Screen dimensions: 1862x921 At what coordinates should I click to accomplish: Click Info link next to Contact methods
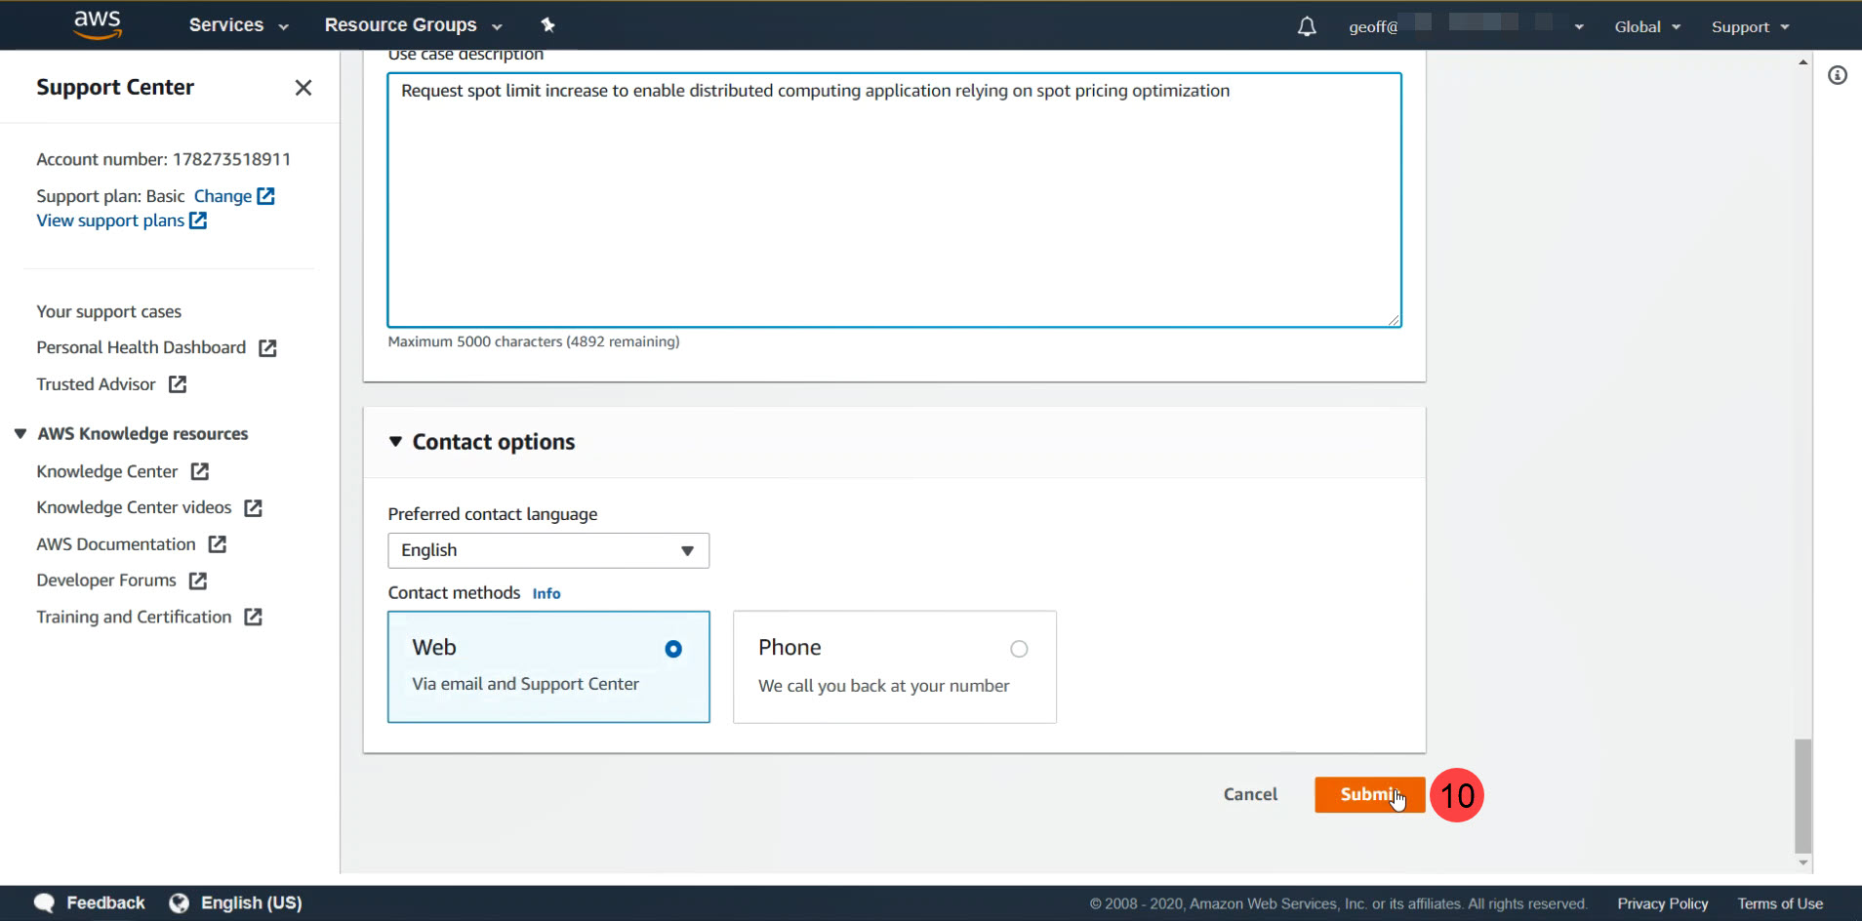coord(546,593)
